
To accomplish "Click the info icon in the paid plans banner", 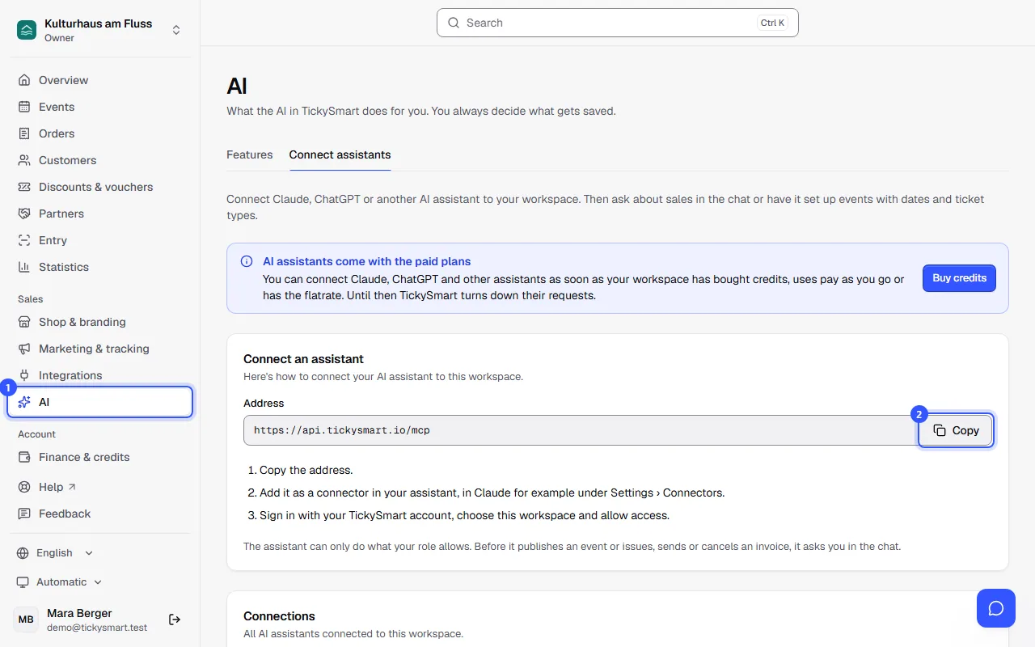I will tap(247, 261).
